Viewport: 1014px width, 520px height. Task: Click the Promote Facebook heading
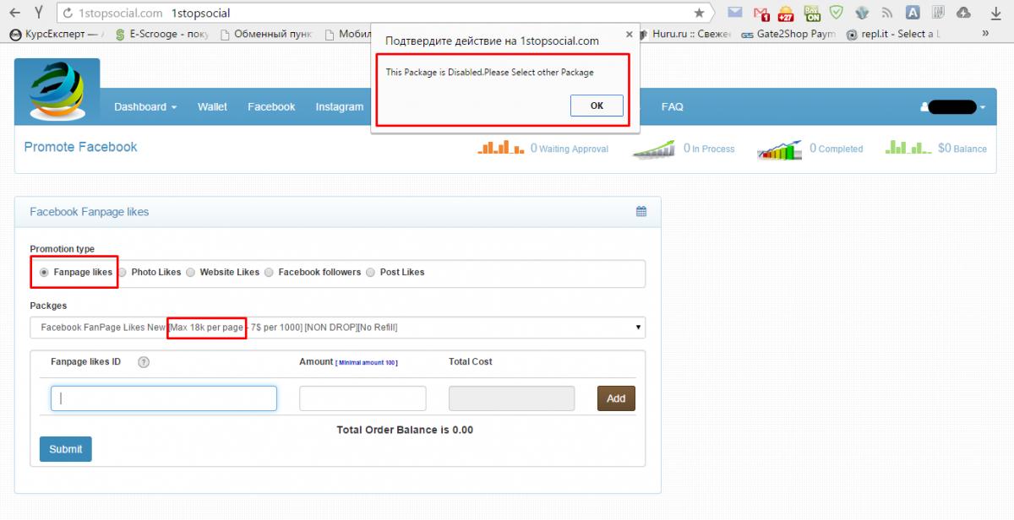point(80,147)
